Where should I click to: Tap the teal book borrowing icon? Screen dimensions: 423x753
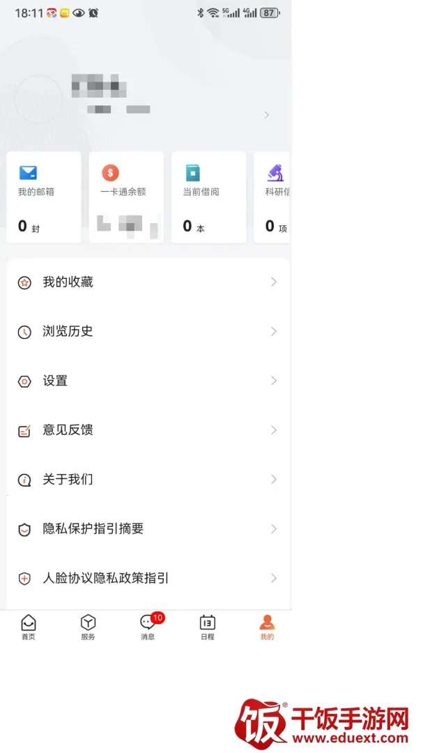coord(193,172)
